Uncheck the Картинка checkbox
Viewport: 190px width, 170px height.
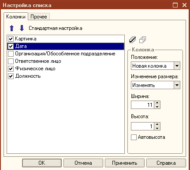(11, 39)
